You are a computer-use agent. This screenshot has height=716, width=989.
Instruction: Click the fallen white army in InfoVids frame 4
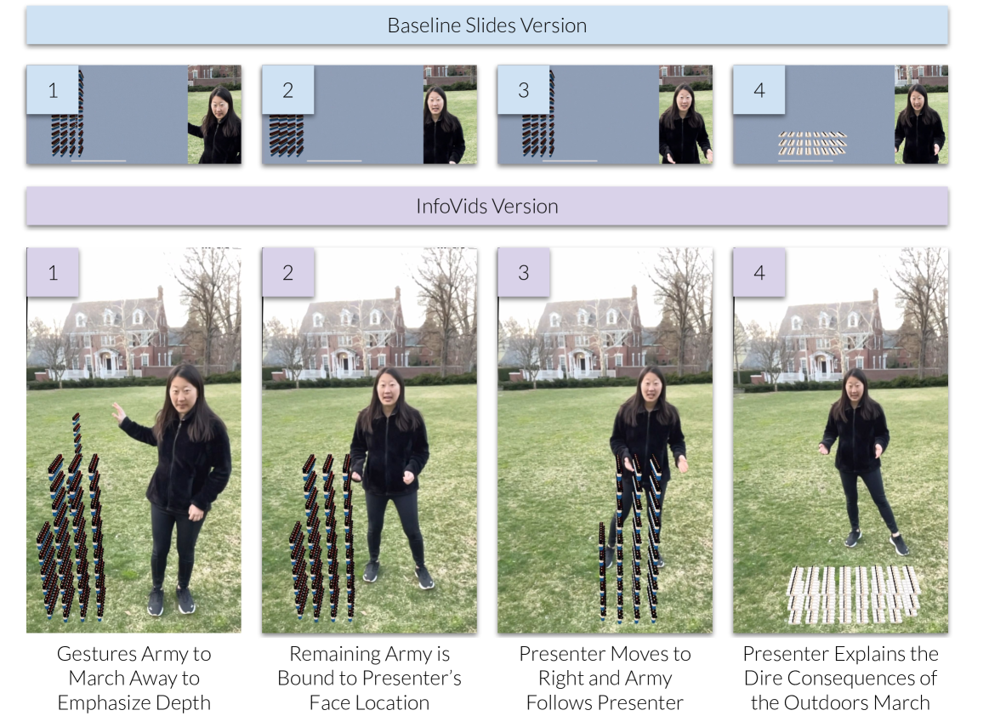tap(854, 594)
